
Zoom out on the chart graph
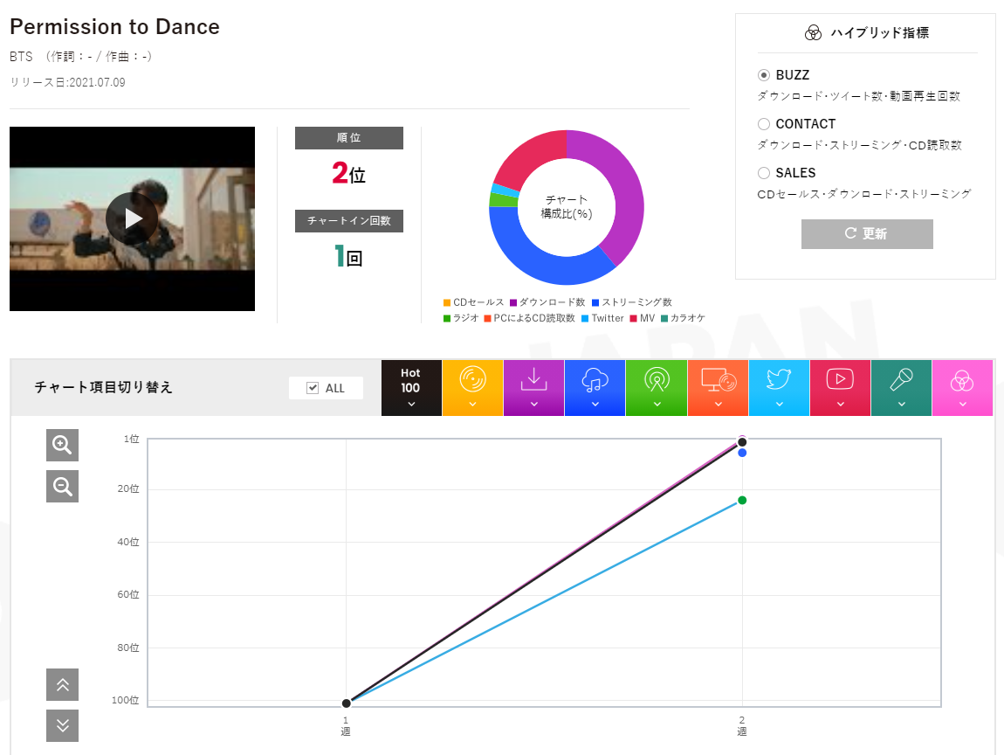(x=62, y=487)
